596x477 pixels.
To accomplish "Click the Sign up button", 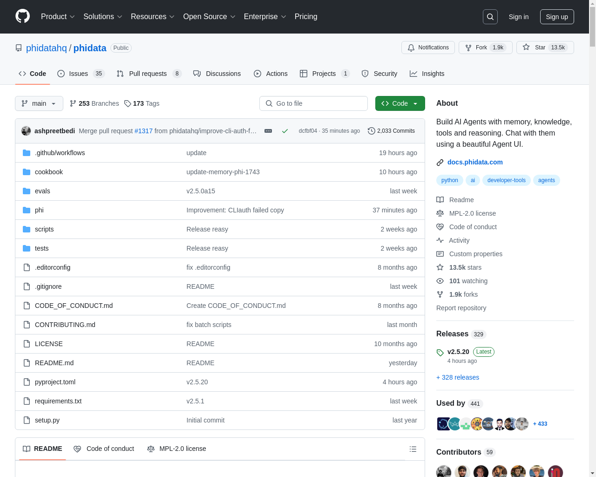I will pos(557,17).
